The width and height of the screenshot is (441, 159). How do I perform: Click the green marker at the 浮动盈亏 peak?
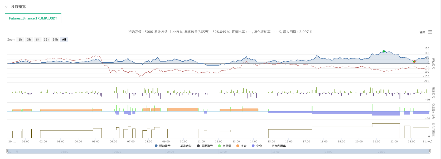pos(384,51)
